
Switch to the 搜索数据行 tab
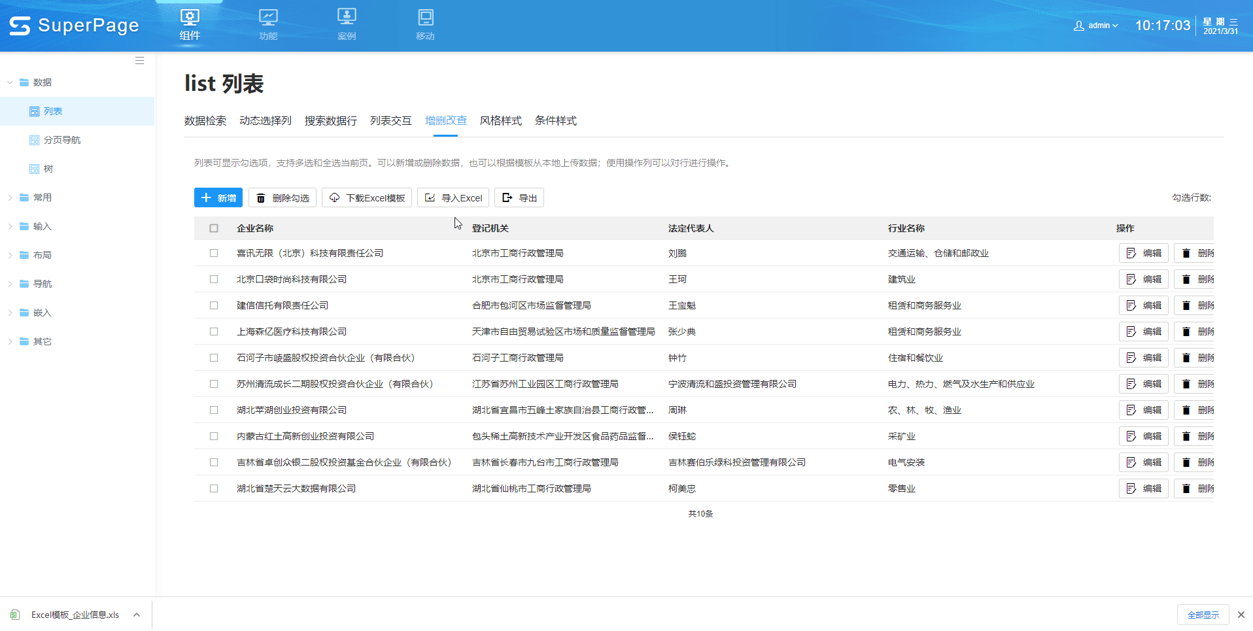click(x=330, y=121)
